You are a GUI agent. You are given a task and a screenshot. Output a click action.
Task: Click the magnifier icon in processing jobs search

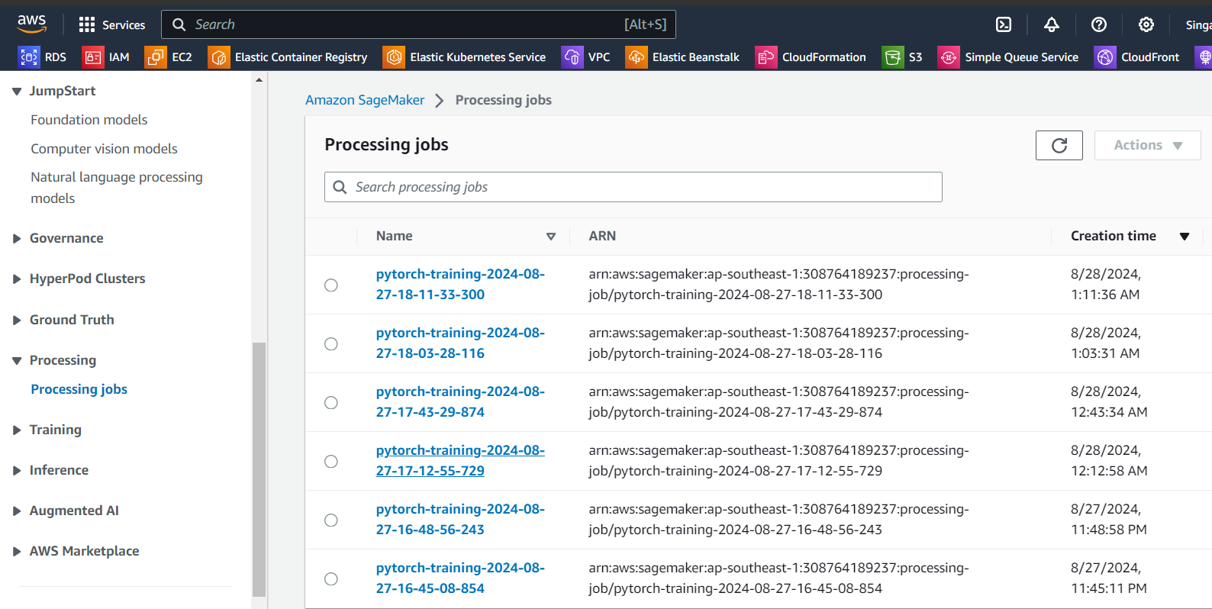point(340,187)
